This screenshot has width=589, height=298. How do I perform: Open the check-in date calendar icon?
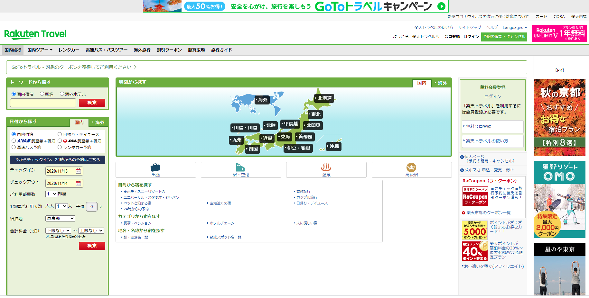click(x=79, y=171)
